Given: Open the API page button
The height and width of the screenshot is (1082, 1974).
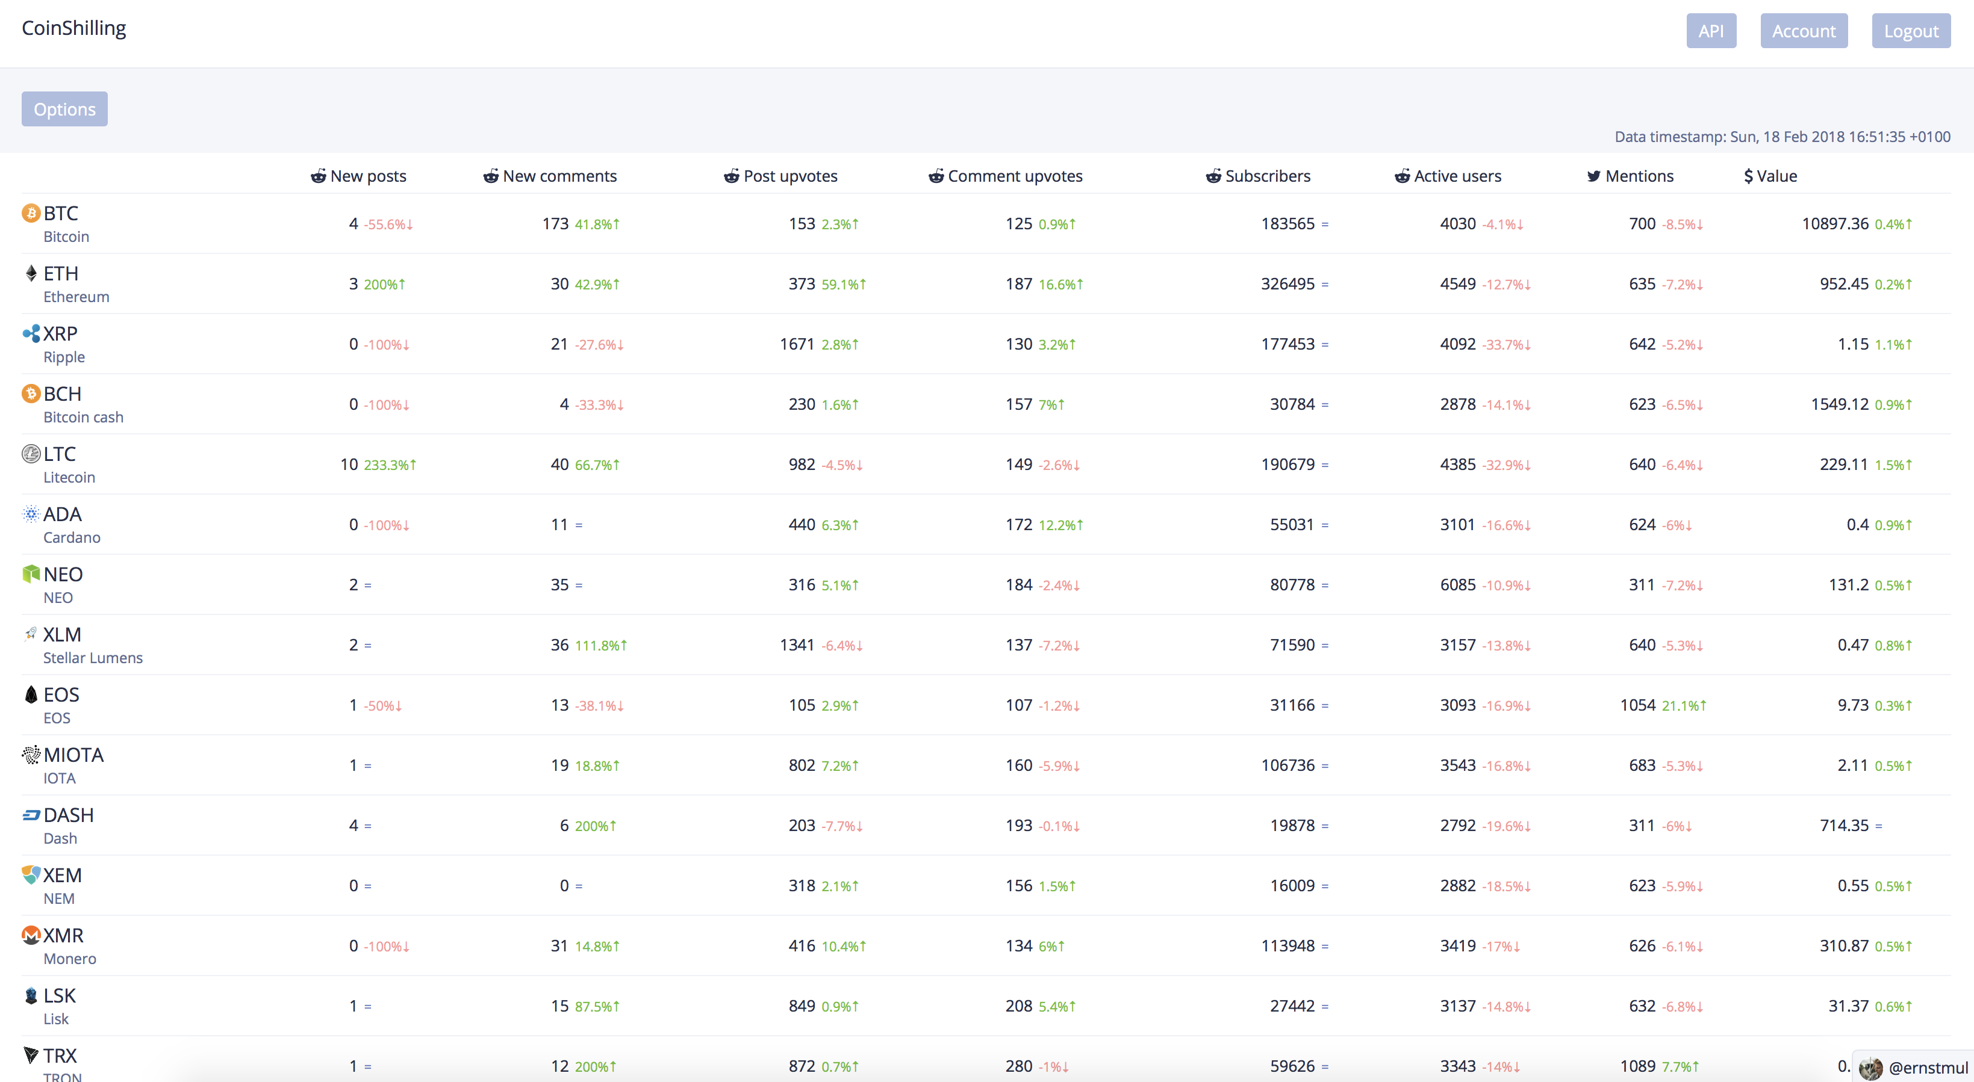Looking at the screenshot, I should coord(1711,31).
